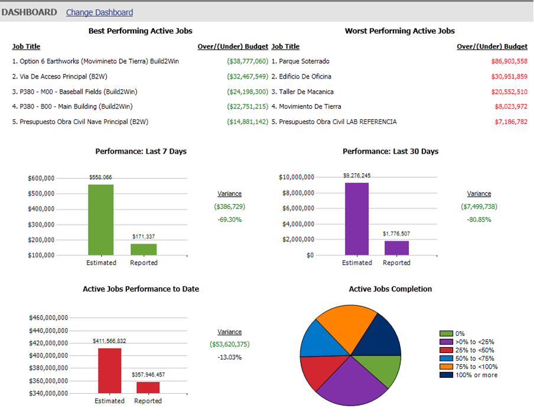
Task: Click the blue 50% to <75% legend swatch
Action: [446, 358]
